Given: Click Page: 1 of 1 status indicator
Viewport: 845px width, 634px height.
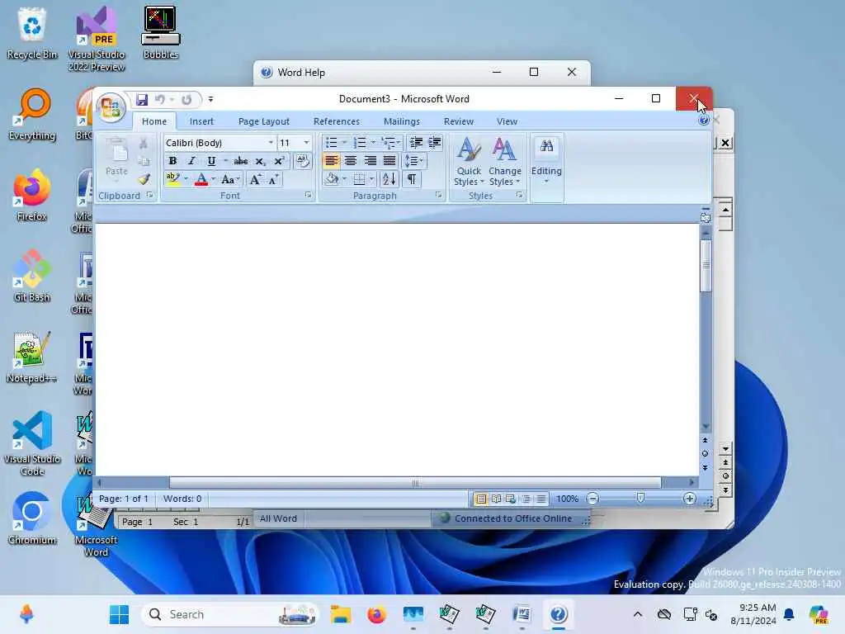Looking at the screenshot, I should coord(124,499).
